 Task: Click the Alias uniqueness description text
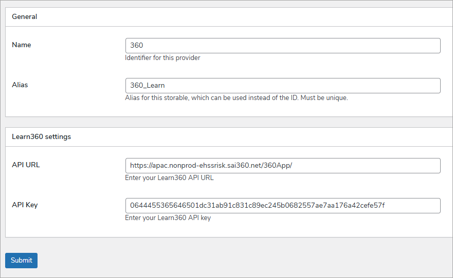point(237,98)
